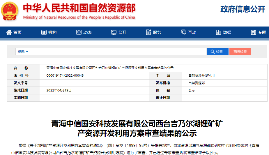Click the 自然资源开发利用 subject value
The width and height of the screenshot is (269, 155).
coord(201,75)
